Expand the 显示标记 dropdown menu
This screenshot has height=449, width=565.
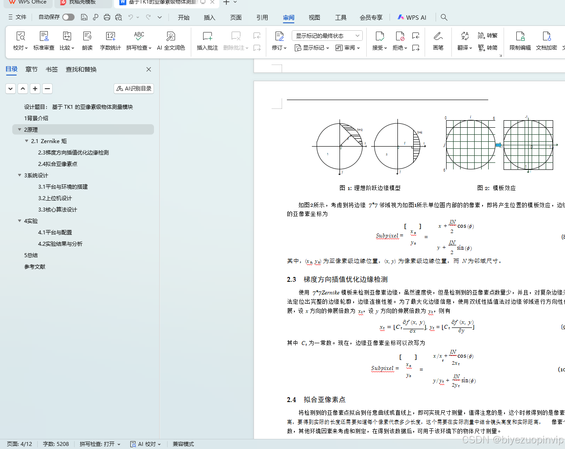click(312, 48)
